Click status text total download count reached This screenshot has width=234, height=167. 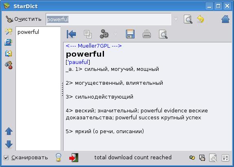point(133,158)
